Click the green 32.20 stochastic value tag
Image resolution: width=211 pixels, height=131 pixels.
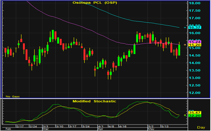click(195, 116)
